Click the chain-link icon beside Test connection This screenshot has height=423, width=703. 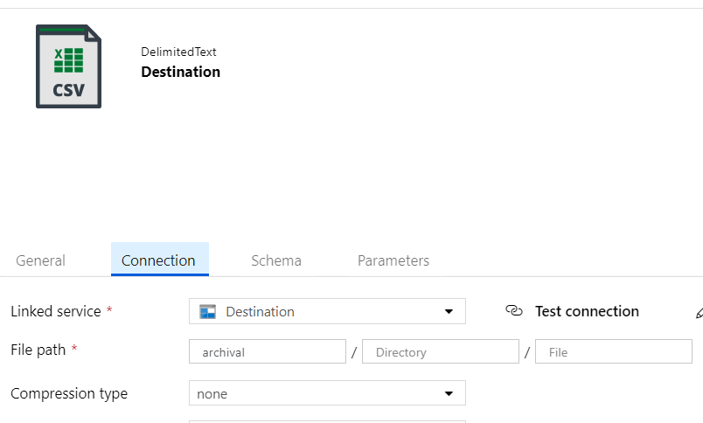[x=514, y=310]
